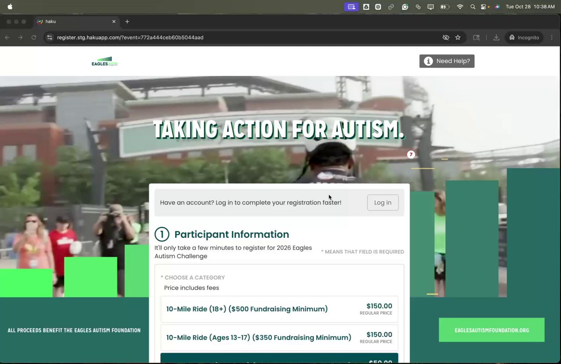Go back in browser history
Viewport: 561px width, 364px height.
(7, 38)
